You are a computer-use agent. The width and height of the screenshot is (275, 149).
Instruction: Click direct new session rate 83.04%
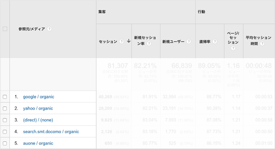150,120
